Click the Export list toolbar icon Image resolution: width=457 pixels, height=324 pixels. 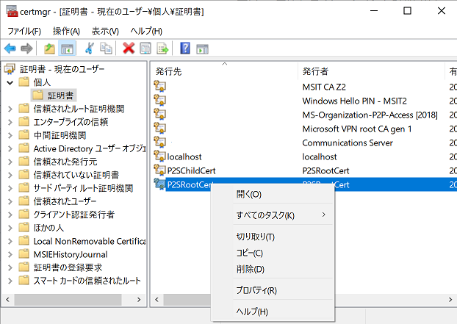click(x=162, y=48)
